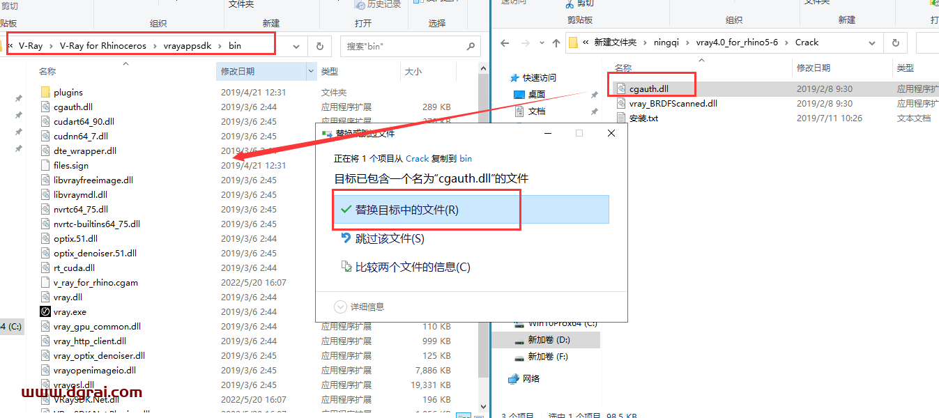Image resolution: width=939 pixels, height=418 pixels.
Task: Click 比较两个文件的信息(C) option
Action: pos(412,267)
